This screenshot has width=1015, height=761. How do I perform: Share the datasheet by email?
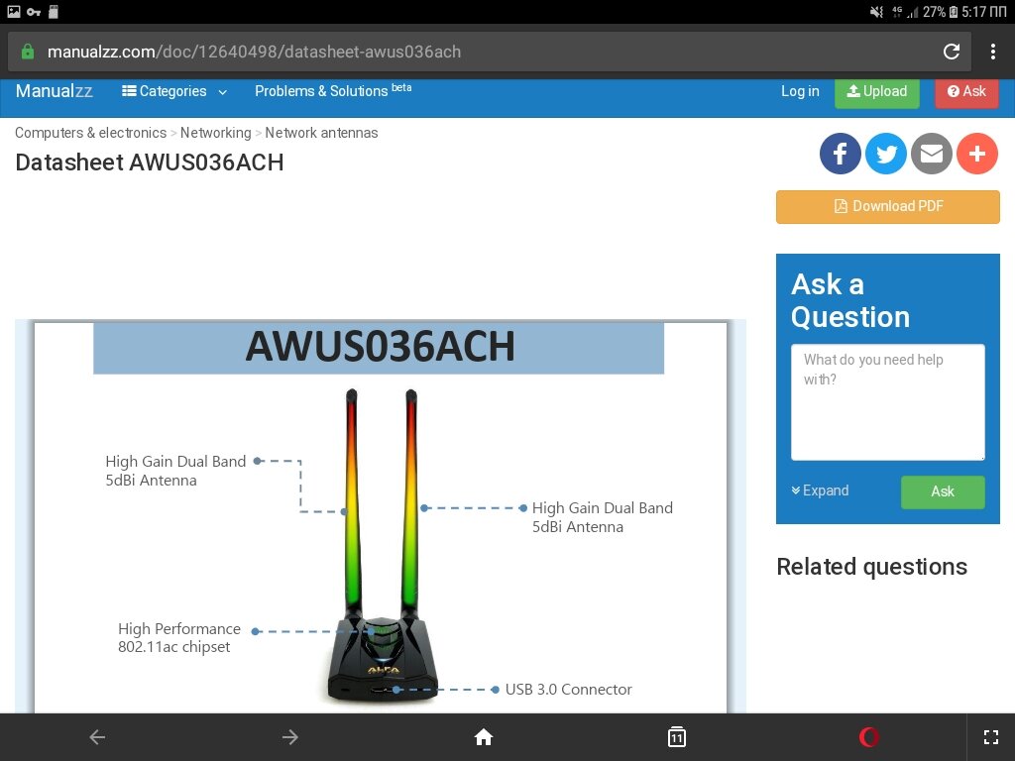[x=932, y=154]
